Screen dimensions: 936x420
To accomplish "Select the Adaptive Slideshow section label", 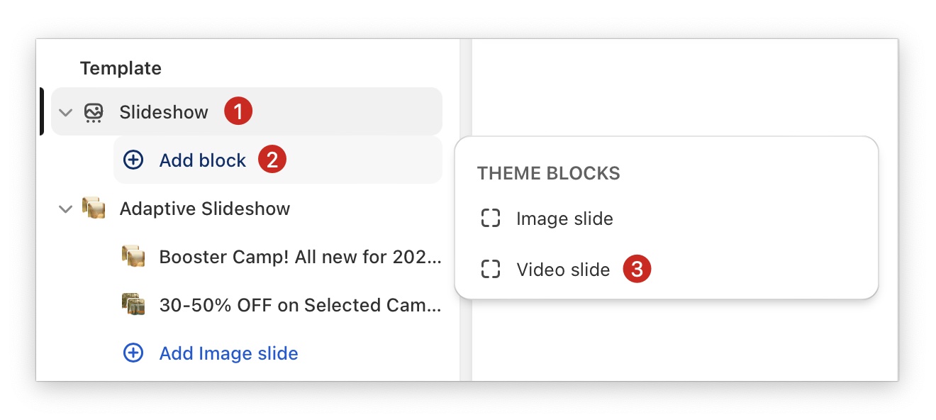I will [x=205, y=209].
